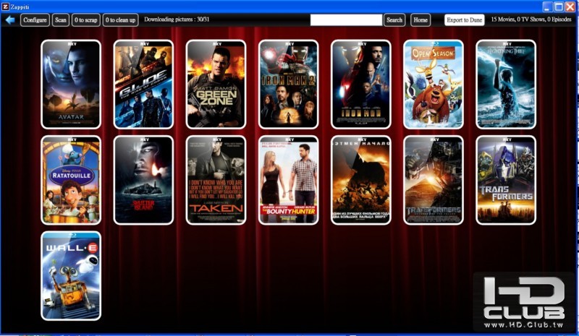
Task: Select the Transformers Optimus Prime poster
Action: [x=506, y=181]
